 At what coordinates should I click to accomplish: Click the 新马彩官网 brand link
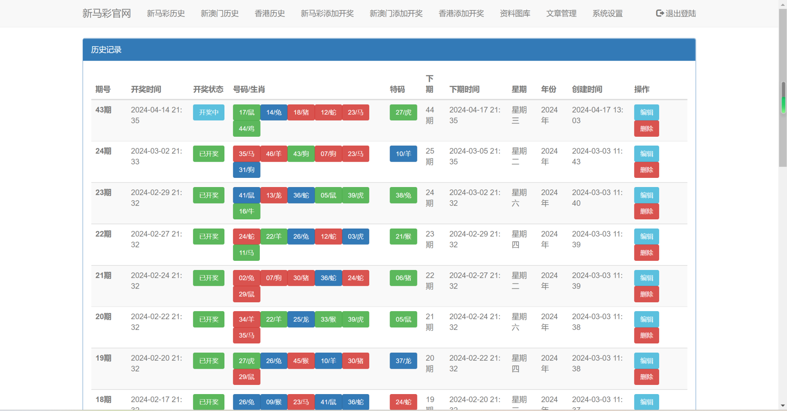(106, 13)
